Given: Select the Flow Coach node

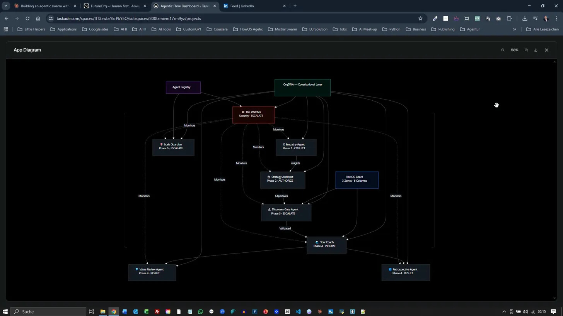Looking at the screenshot, I should click(326, 245).
